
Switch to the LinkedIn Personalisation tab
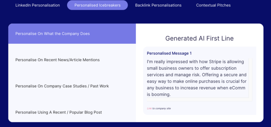pos(38,5)
